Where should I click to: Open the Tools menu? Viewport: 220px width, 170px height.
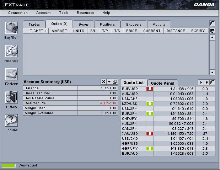tap(64, 13)
